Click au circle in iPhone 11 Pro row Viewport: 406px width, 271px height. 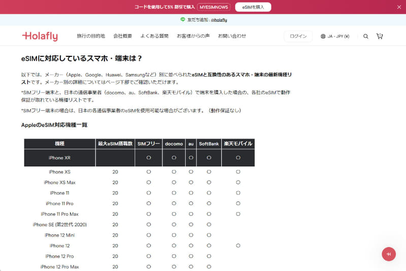[x=191, y=204]
